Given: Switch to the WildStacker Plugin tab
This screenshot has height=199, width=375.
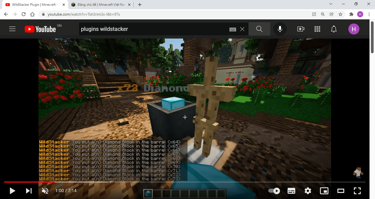Looking at the screenshot, I should (35, 5).
